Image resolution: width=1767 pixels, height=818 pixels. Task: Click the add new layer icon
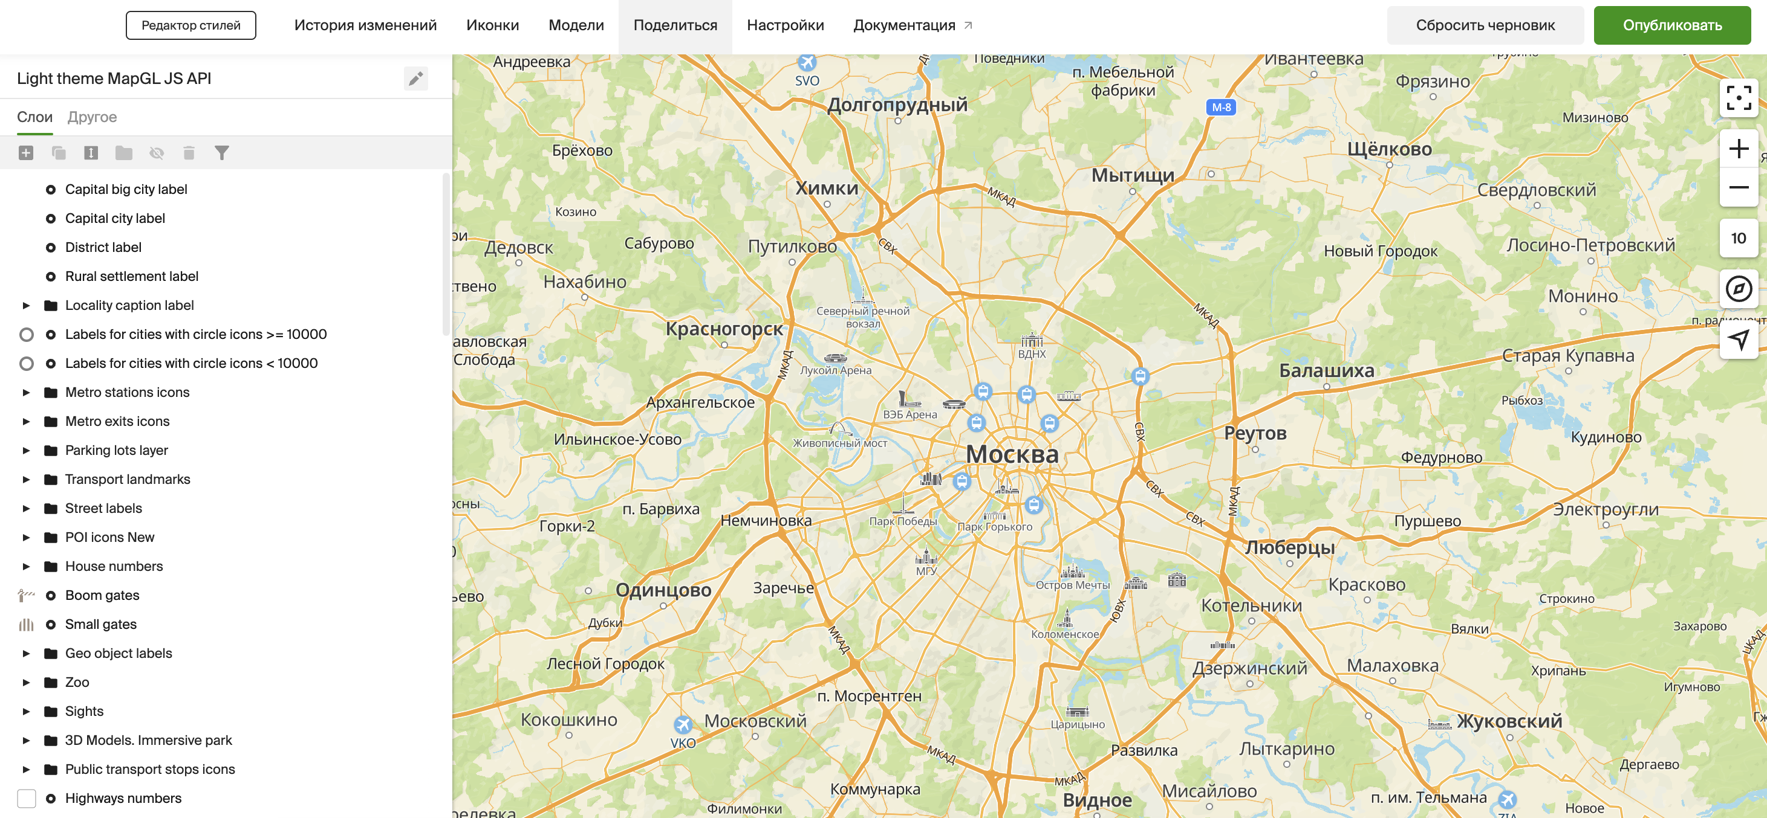pyautogui.click(x=26, y=153)
